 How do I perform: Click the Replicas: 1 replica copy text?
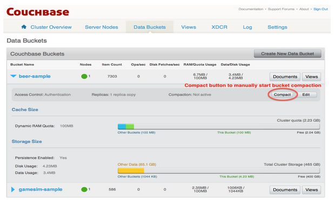[x=113, y=95]
